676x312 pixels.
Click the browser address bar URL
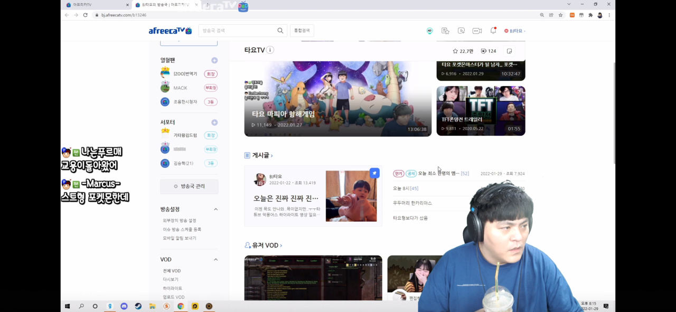(124, 15)
